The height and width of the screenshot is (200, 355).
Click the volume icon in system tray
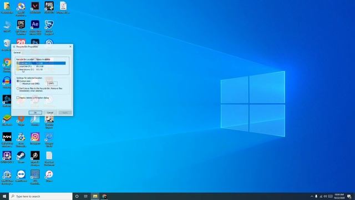click(x=325, y=196)
